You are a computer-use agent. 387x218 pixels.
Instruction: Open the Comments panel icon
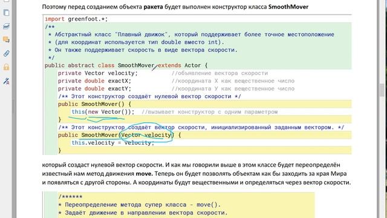point(6,39)
